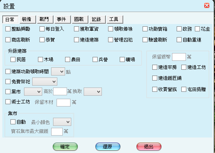Tick the 術士工坊 checkbox

pyautogui.click(x=8, y=102)
